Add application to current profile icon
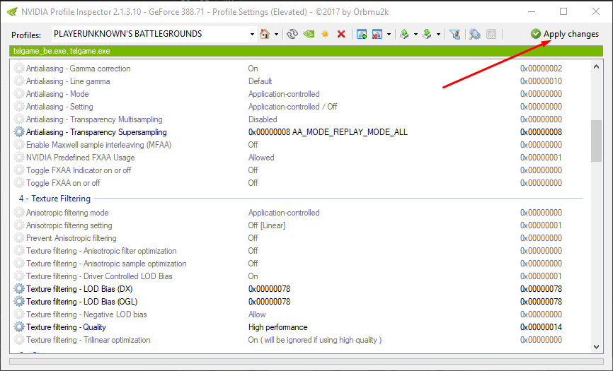Image resolution: width=613 pixels, height=371 pixels. tap(362, 34)
